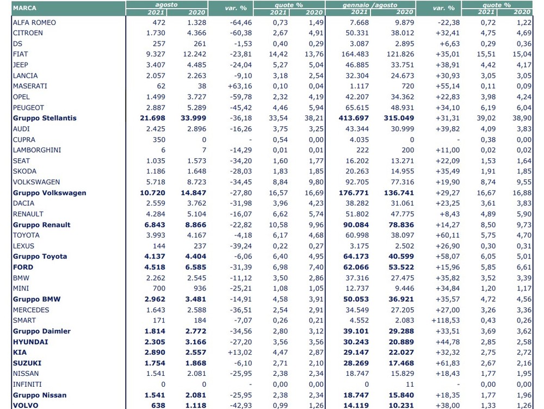
Task: Select the SMART row label
Action: click(x=24, y=320)
